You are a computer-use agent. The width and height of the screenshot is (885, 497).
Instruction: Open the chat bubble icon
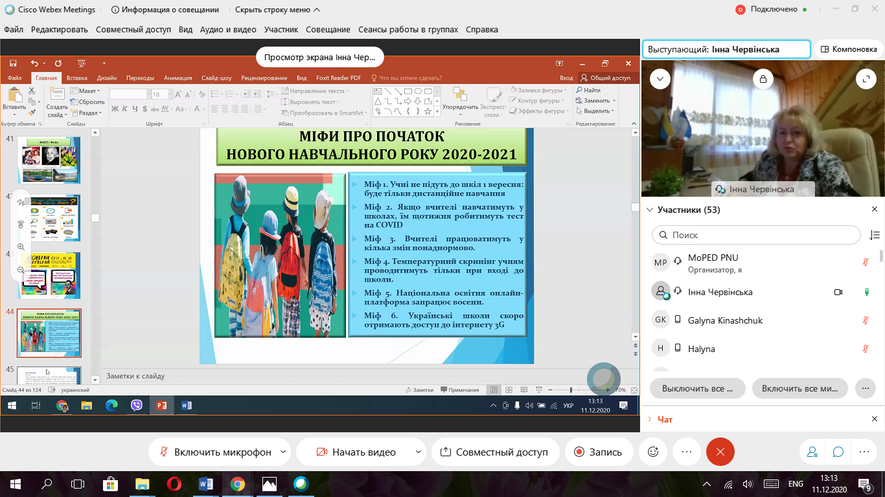[x=838, y=452]
